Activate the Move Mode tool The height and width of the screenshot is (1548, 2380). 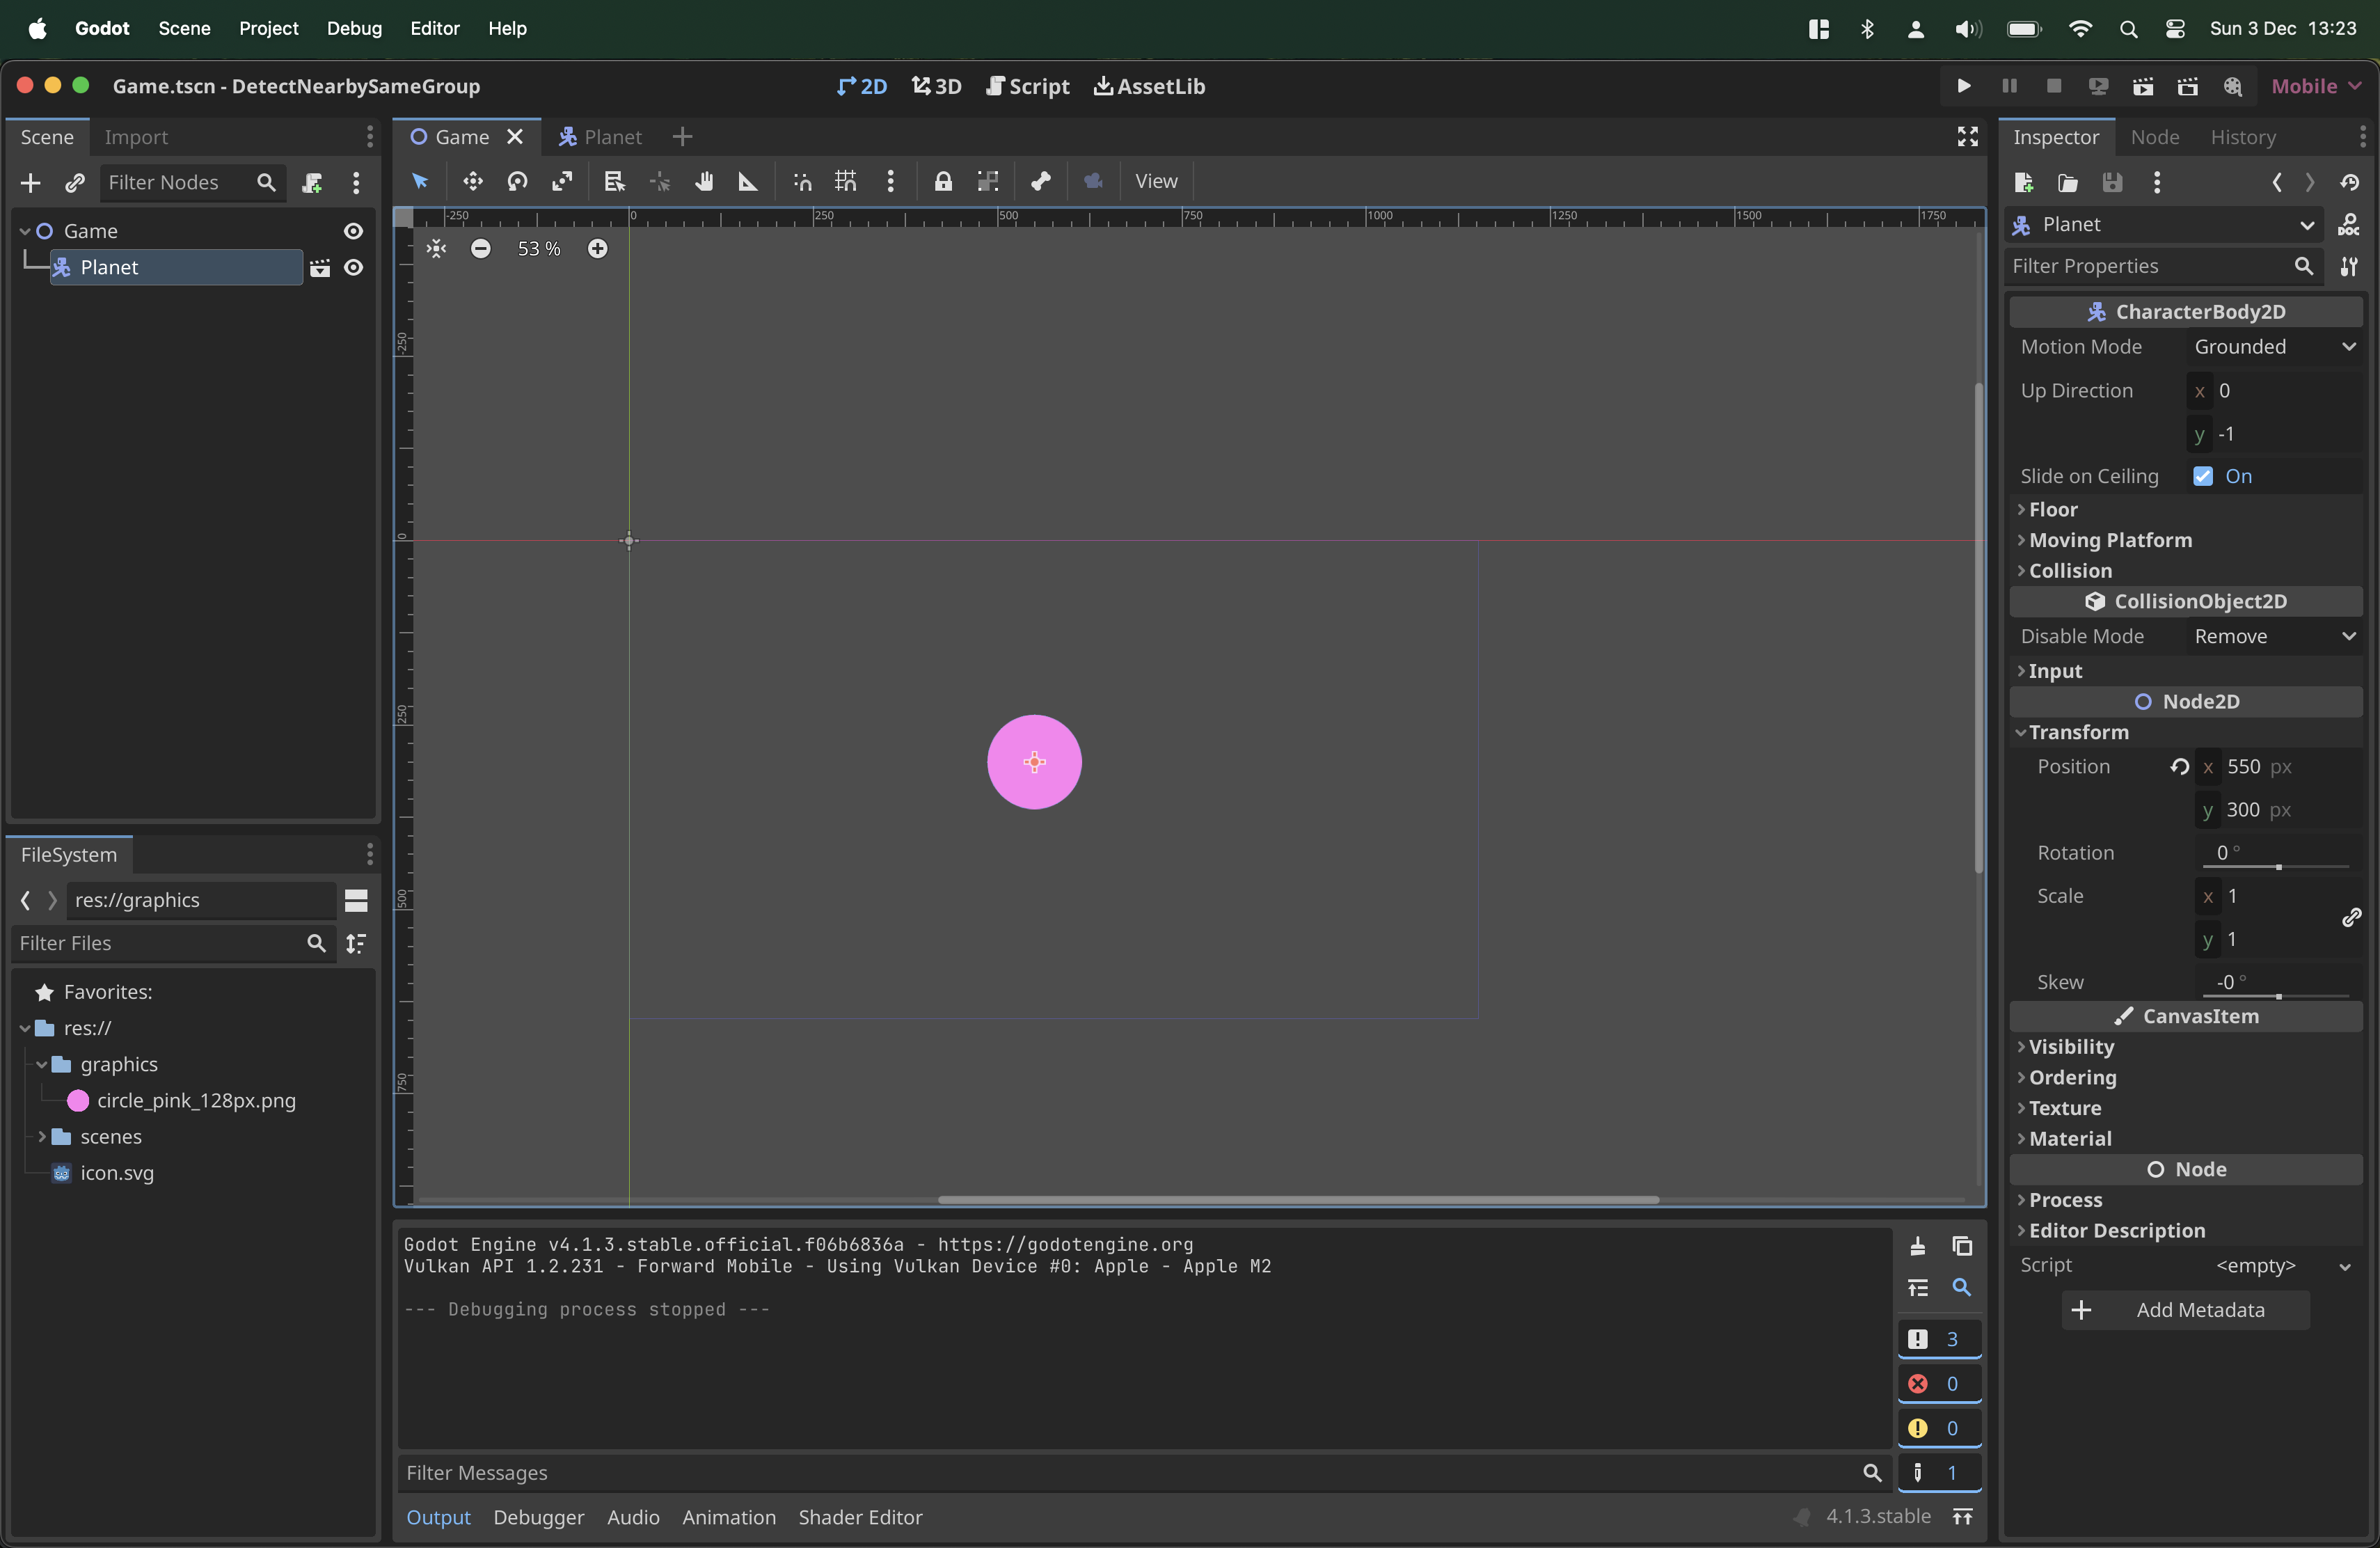point(472,181)
